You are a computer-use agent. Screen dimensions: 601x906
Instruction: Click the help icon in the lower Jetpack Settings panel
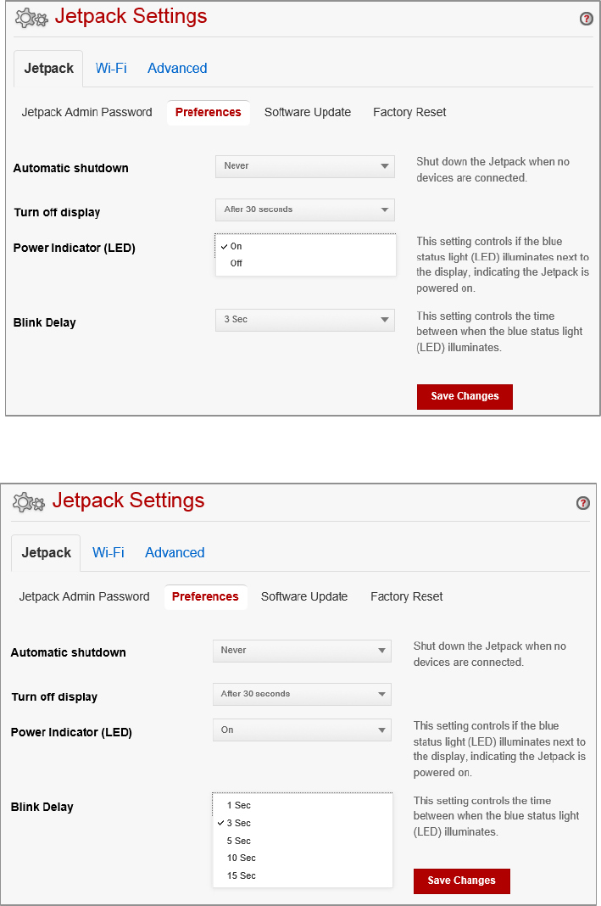coord(583,503)
